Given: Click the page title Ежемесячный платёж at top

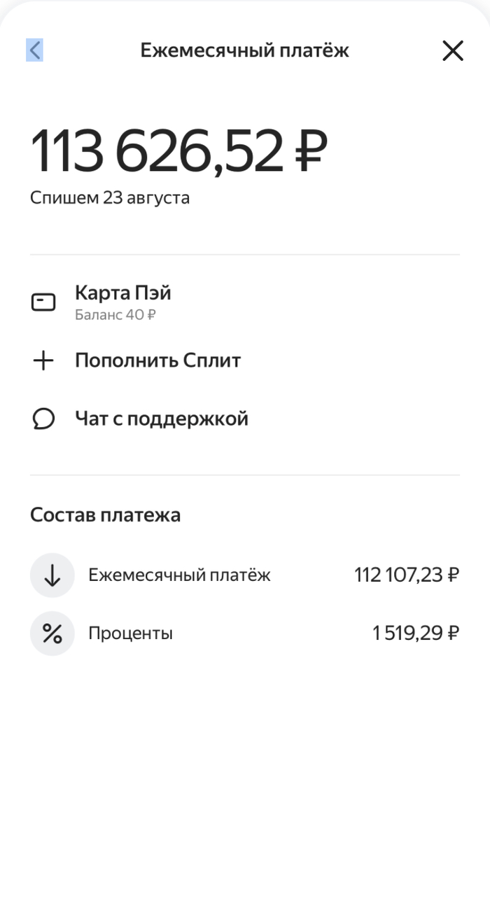Looking at the screenshot, I should 244,50.
